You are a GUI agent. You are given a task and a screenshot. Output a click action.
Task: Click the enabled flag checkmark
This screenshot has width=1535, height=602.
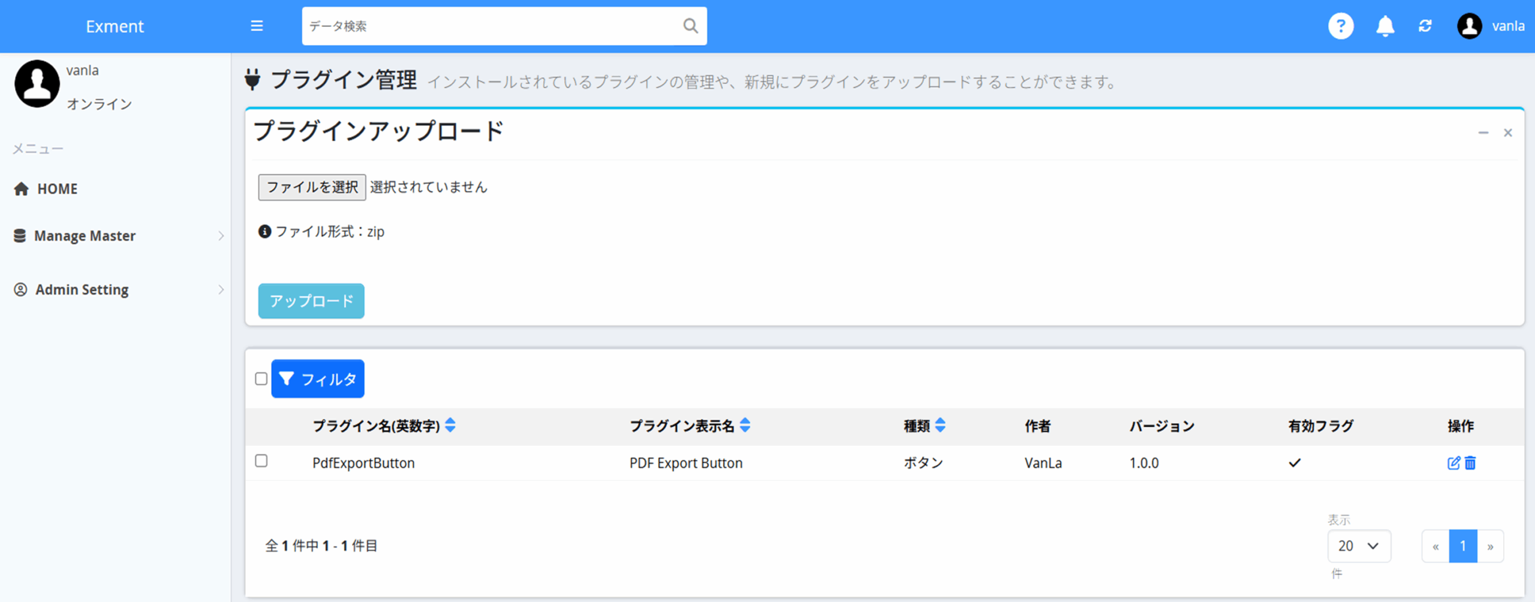(x=1295, y=462)
